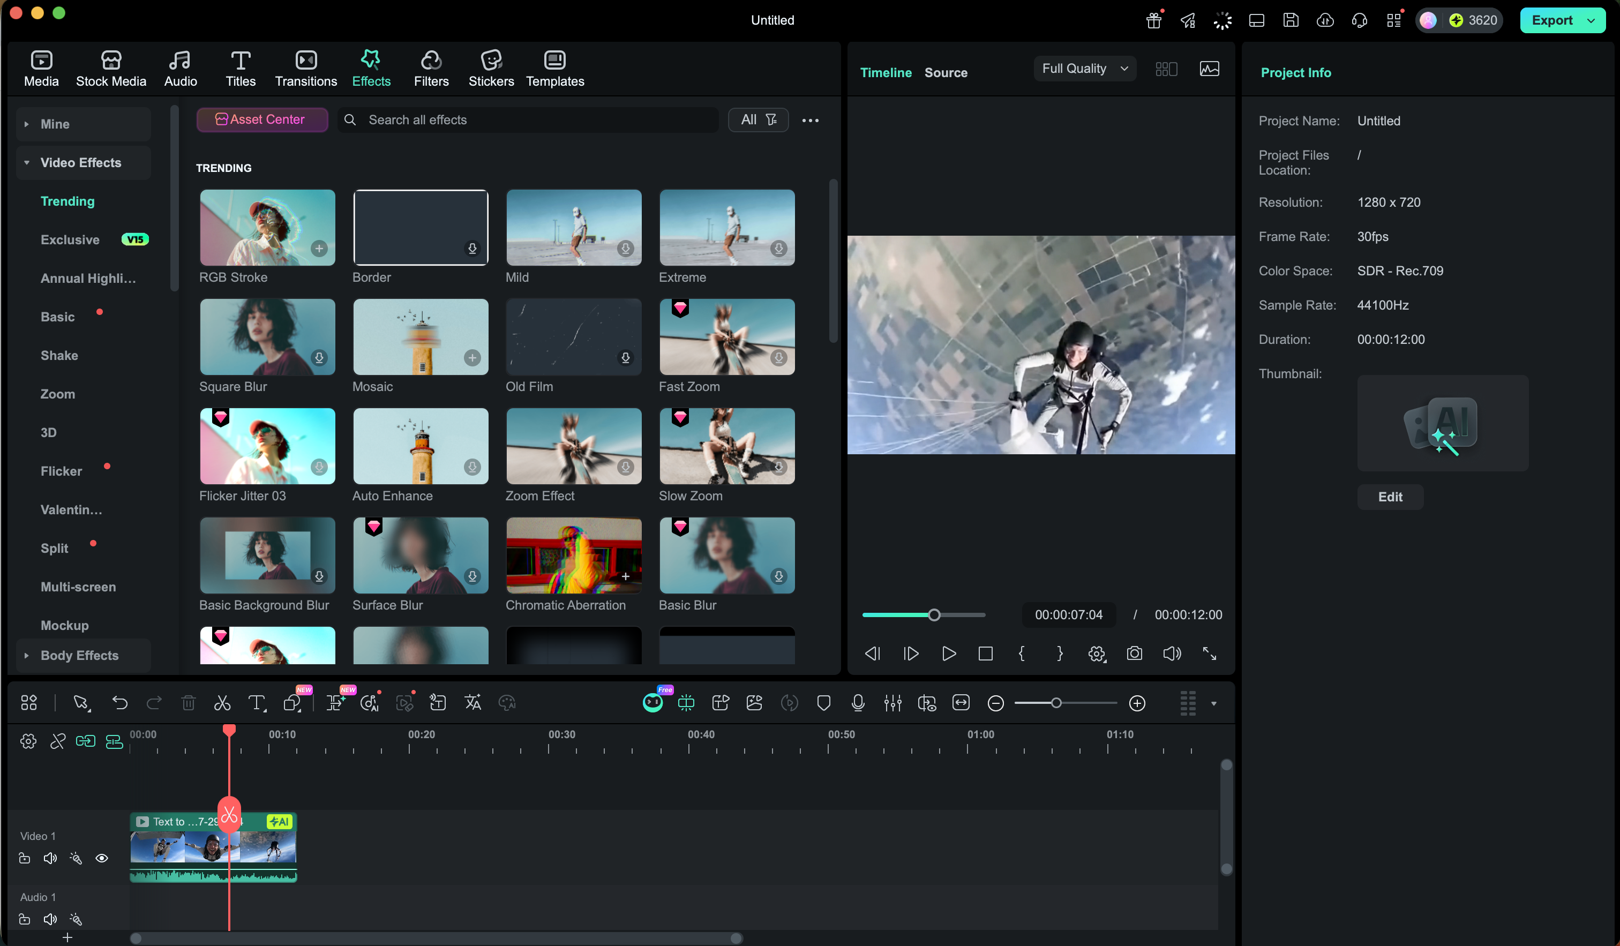The width and height of the screenshot is (1620, 946).
Task: Switch to the Source preview tab
Action: click(946, 73)
